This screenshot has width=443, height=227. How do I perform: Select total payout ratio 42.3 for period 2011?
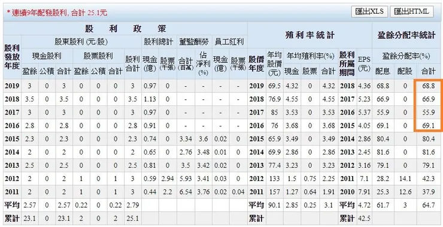[429, 178]
